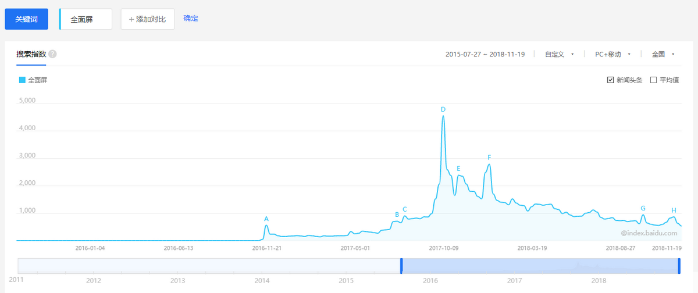
Task: Open the 全国 region dropdown
Action: (663, 54)
